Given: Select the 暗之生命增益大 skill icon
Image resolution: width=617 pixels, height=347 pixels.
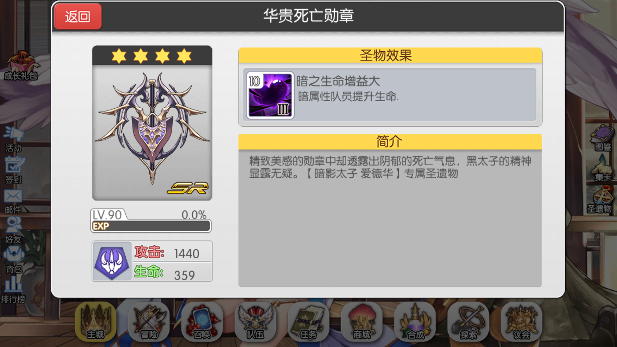Looking at the screenshot, I should pyautogui.click(x=270, y=95).
